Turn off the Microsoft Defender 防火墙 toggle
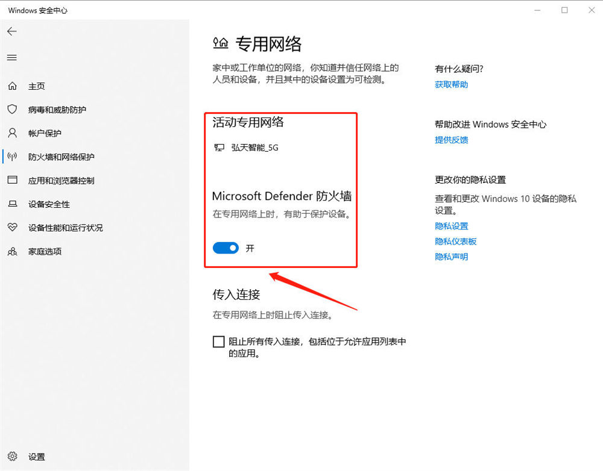The width and height of the screenshot is (603, 471). pos(226,248)
